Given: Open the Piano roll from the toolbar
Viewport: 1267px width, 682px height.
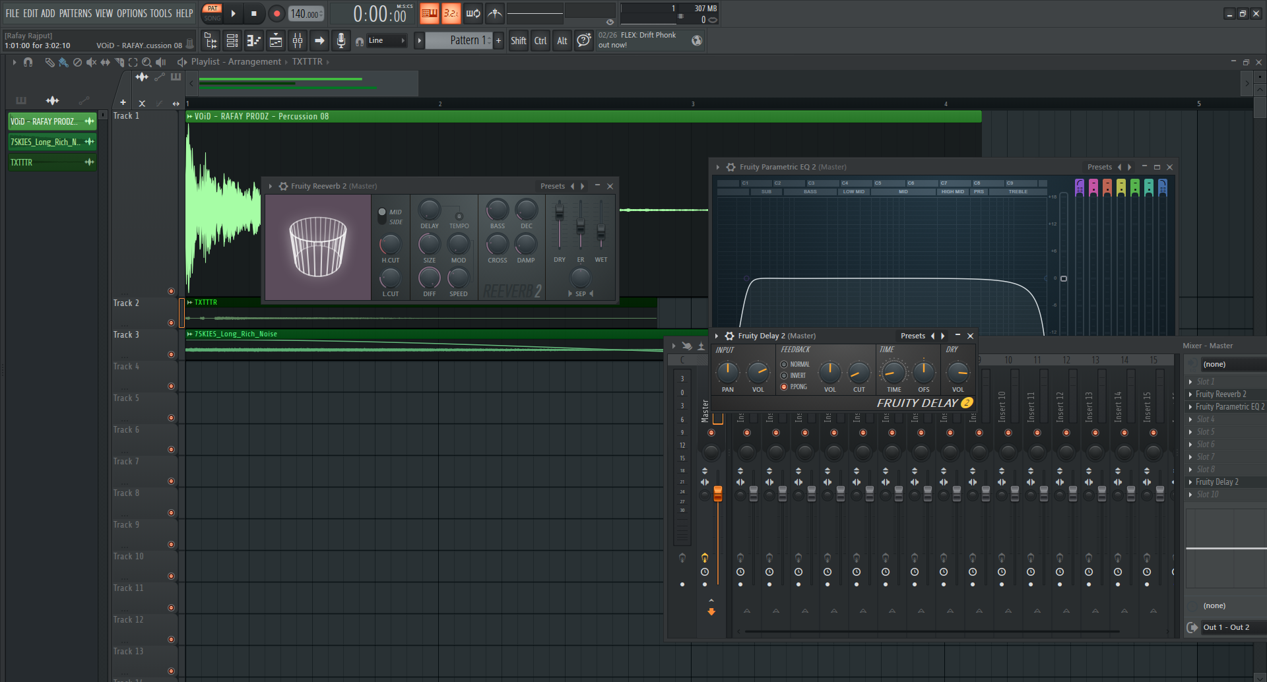Looking at the screenshot, I should (x=254, y=41).
